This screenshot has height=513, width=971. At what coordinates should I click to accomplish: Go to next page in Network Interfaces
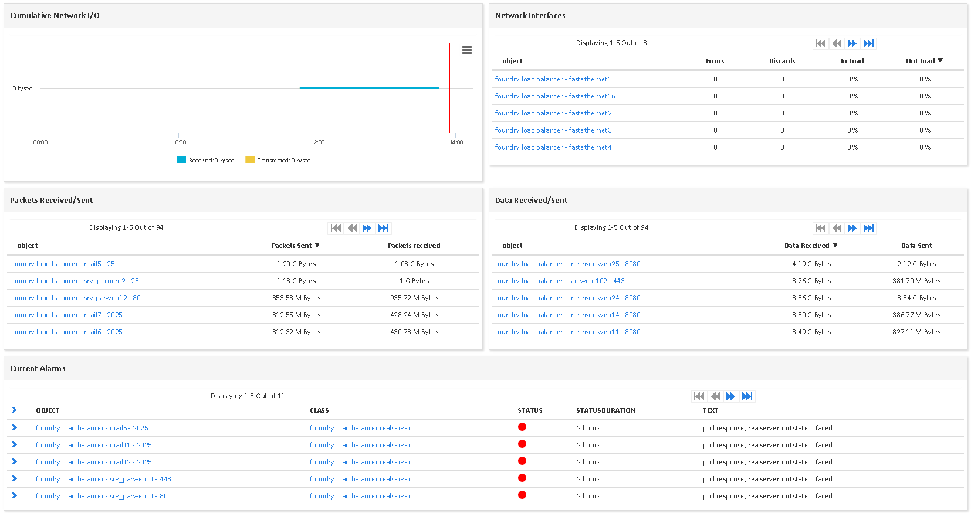coord(852,43)
